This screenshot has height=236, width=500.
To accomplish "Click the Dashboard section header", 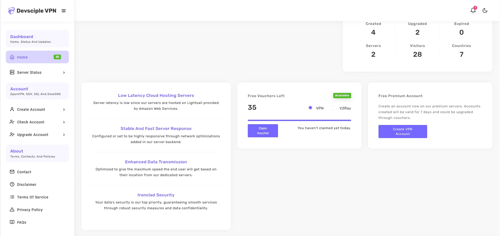I will [37, 39].
